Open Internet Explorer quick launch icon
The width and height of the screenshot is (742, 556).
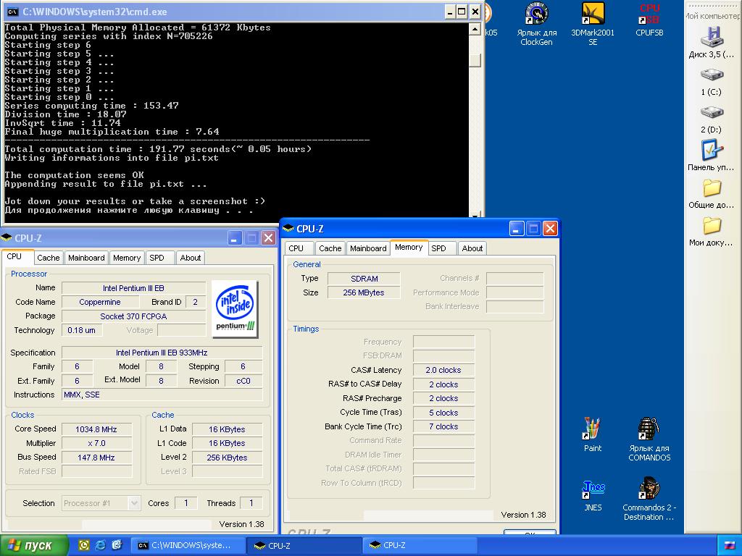[x=100, y=545]
